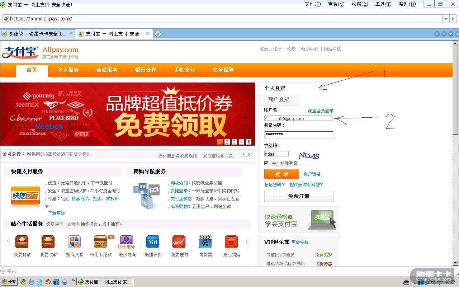Open the 我要理财 chart icon
The image size is (459, 287).
point(179,242)
